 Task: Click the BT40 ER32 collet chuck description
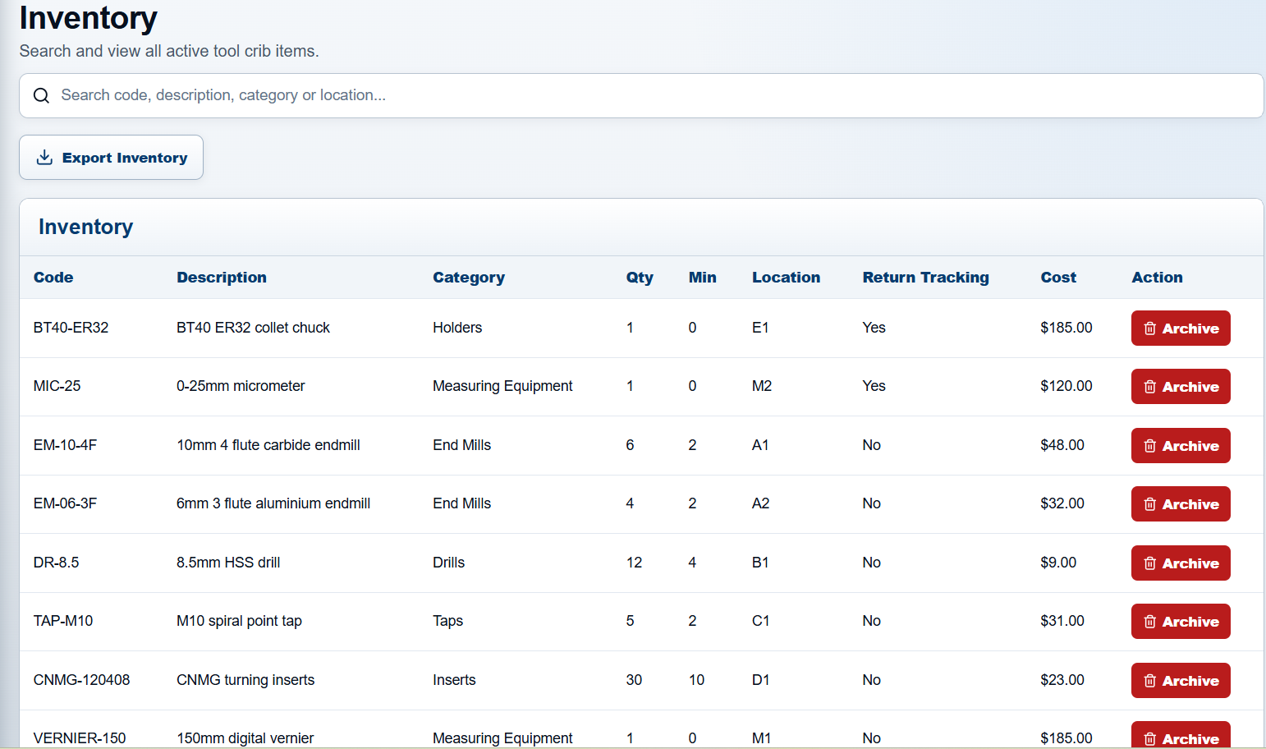(253, 328)
